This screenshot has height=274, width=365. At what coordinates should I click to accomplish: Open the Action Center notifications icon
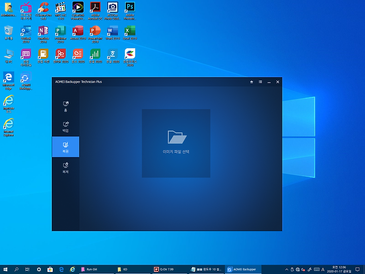[357, 269]
